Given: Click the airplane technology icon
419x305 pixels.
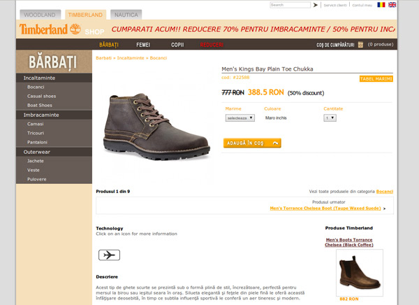Looking at the screenshot, I should click(109, 255).
